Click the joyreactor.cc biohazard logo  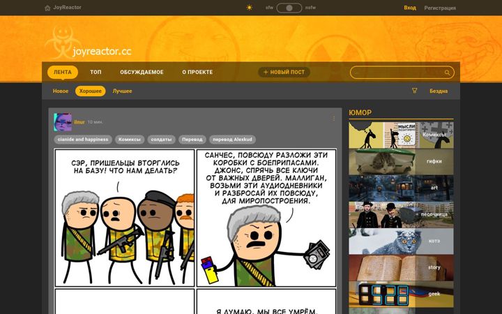pos(88,43)
